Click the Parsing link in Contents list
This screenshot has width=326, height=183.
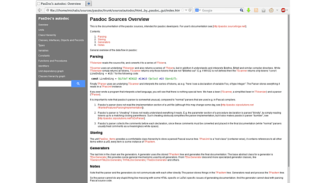click(x=102, y=37)
